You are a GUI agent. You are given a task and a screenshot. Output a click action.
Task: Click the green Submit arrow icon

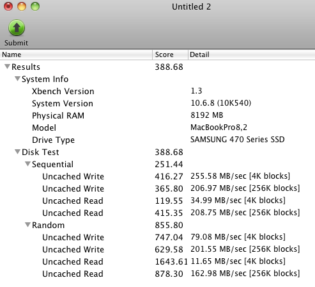[x=17, y=28]
